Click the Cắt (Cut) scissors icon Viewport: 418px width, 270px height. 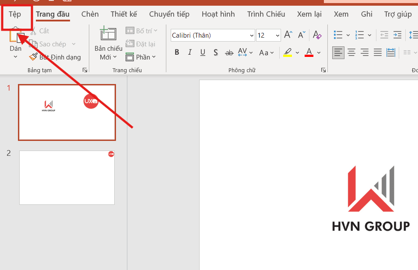[34, 31]
